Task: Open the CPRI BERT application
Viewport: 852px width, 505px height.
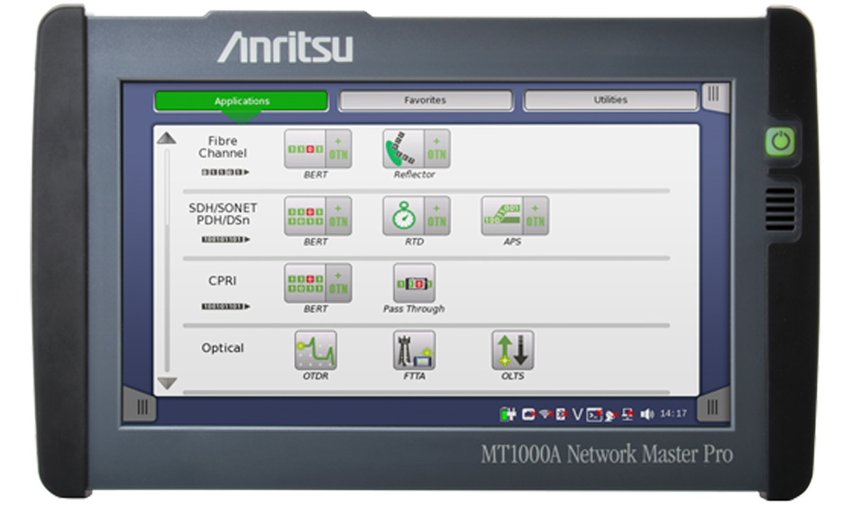Action: (x=305, y=283)
